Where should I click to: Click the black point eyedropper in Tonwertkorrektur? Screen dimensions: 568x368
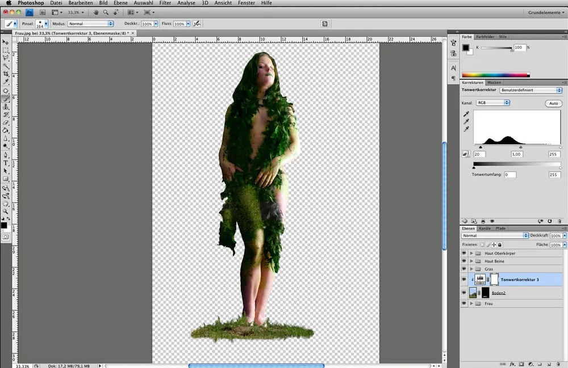pyautogui.click(x=467, y=114)
